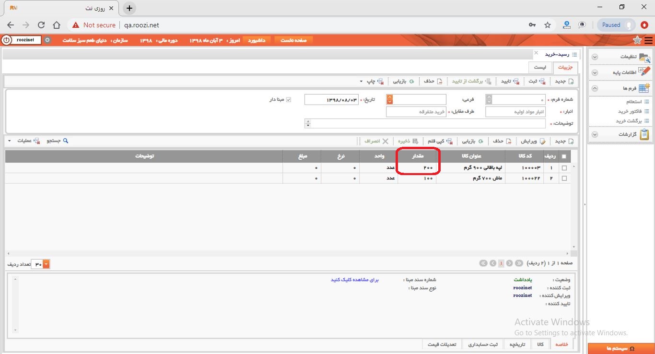655x354 pixels.
Task: Check the row checkbox for لپه باقالی ۹۰۰ گرم
Action: pyautogui.click(x=564, y=168)
